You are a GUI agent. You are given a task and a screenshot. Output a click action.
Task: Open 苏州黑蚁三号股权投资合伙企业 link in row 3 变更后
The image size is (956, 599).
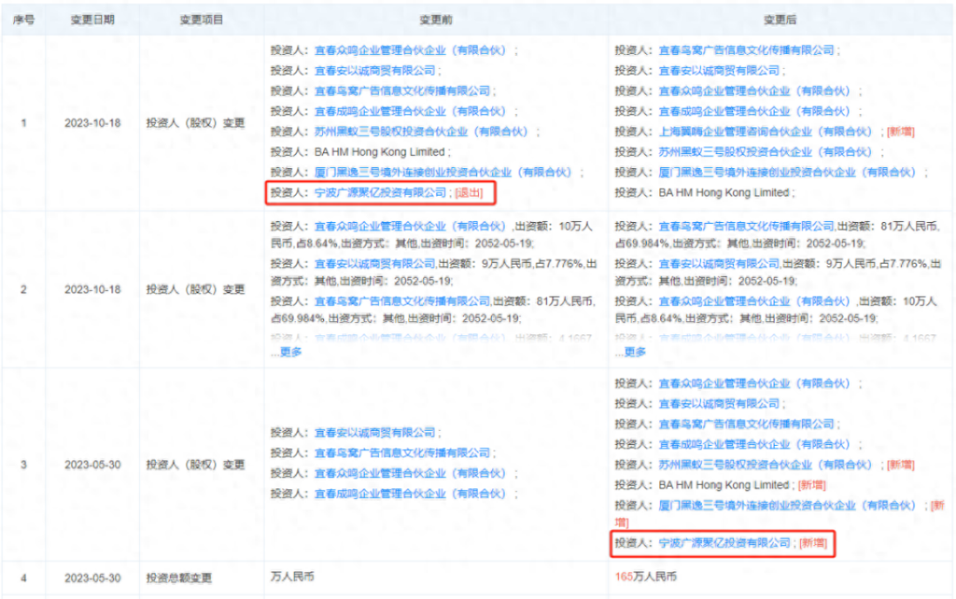[x=765, y=465]
